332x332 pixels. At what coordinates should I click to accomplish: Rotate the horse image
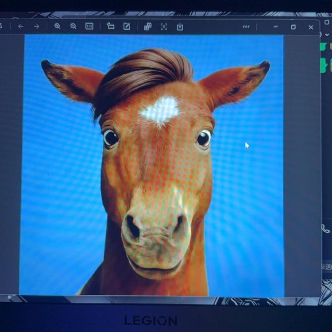pyautogui.click(x=111, y=27)
